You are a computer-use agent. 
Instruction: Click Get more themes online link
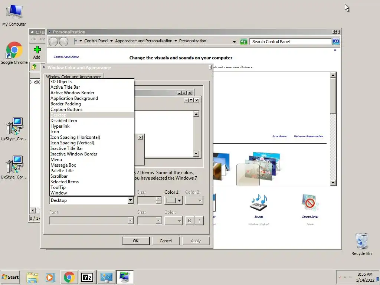(x=308, y=136)
